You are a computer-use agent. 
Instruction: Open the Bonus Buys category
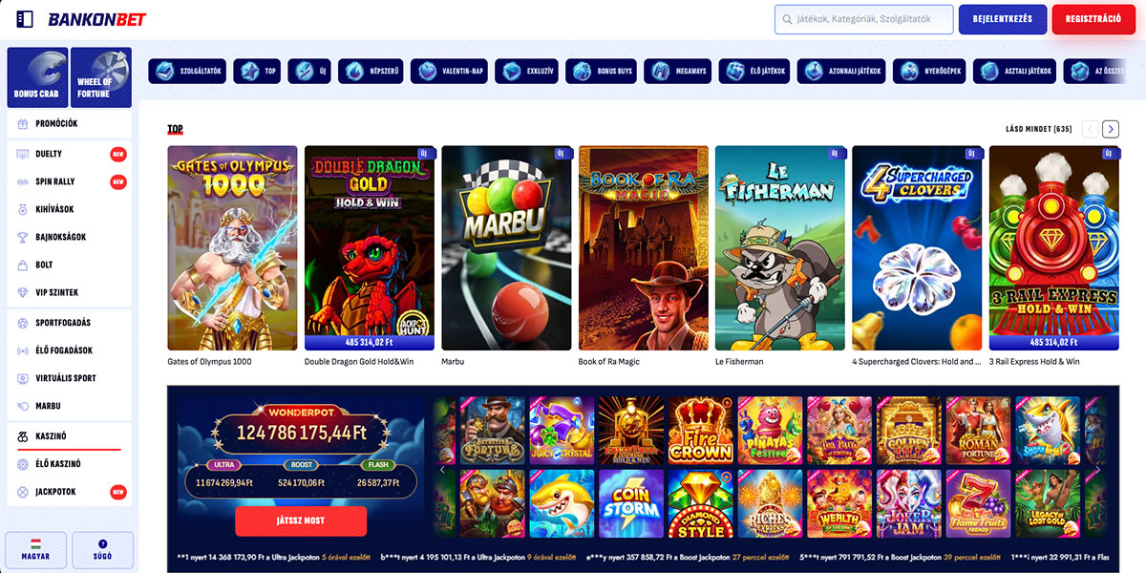pyautogui.click(x=602, y=71)
